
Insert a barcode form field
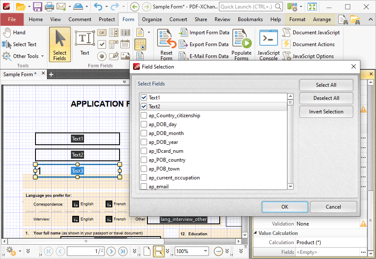pyautogui.click(x=125, y=33)
